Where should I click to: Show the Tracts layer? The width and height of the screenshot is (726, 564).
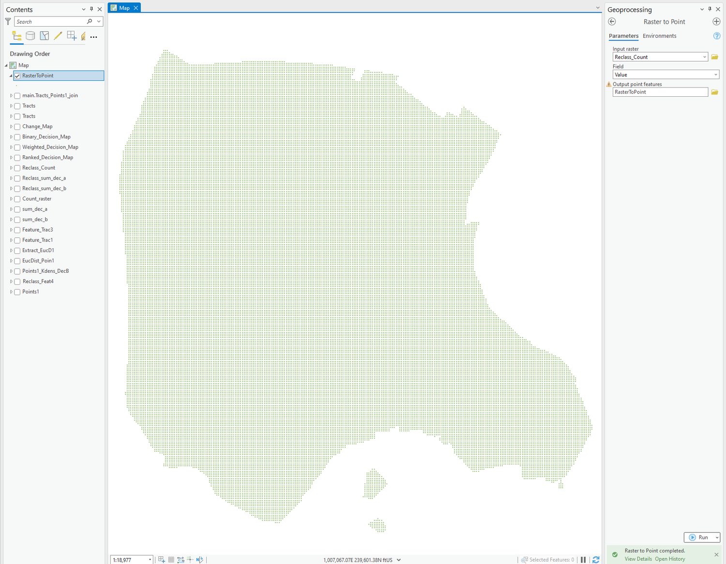pyautogui.click(x=17, y=106)
